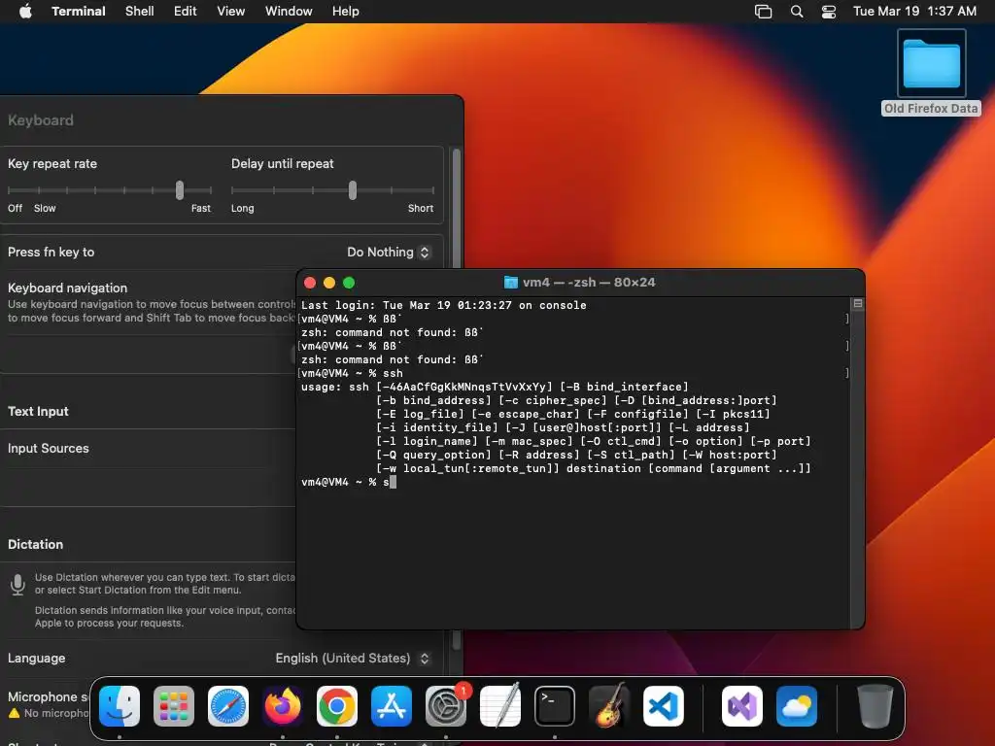Click the 'Dictation' heading

pyautogui.click(x=36, y=544)
